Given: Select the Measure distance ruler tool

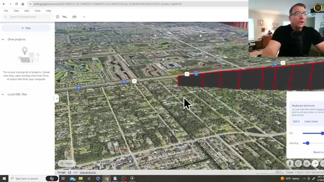Looking at the screenshot, I should click(x=74, y=17).
